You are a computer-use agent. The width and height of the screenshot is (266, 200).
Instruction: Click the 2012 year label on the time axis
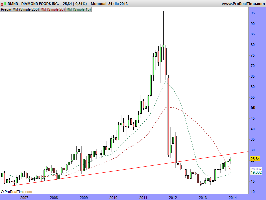point(173,198)
